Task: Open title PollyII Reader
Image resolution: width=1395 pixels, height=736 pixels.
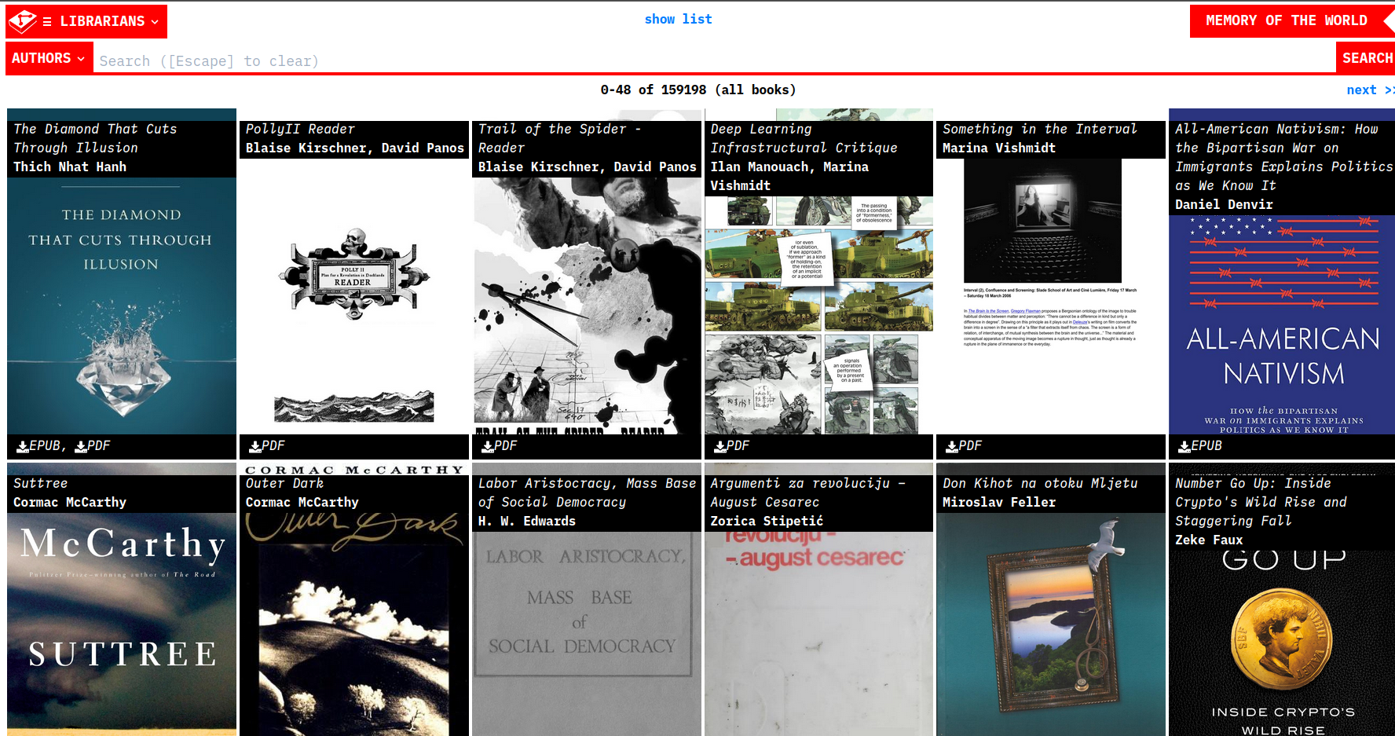Action: (x=300, y=129)
